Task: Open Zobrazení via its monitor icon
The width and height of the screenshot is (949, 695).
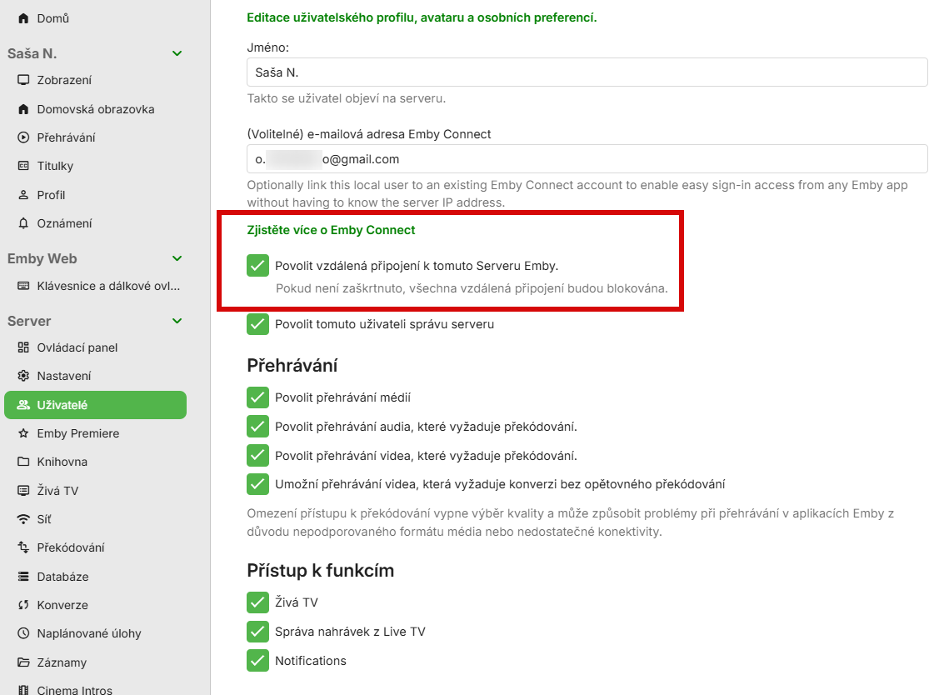Action: pyautogui.click(x=23, y=80)
